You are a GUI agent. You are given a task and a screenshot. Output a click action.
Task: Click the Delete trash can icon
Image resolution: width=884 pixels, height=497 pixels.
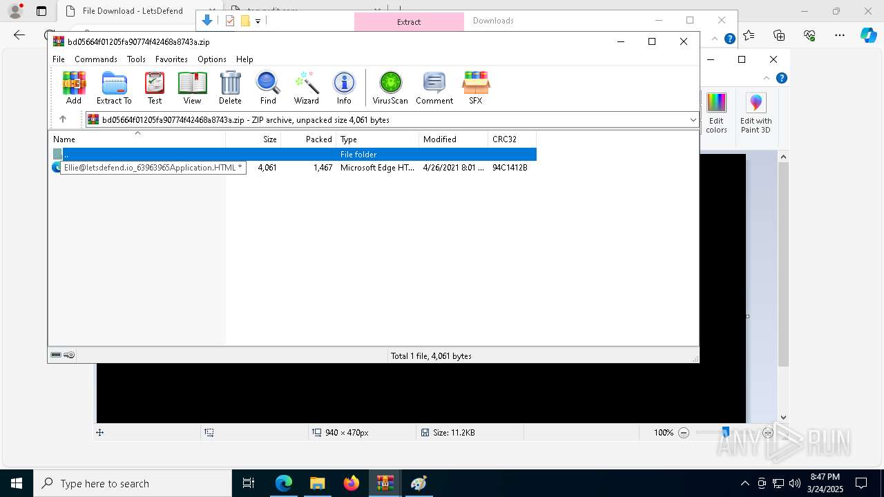[x=230, y=88]
